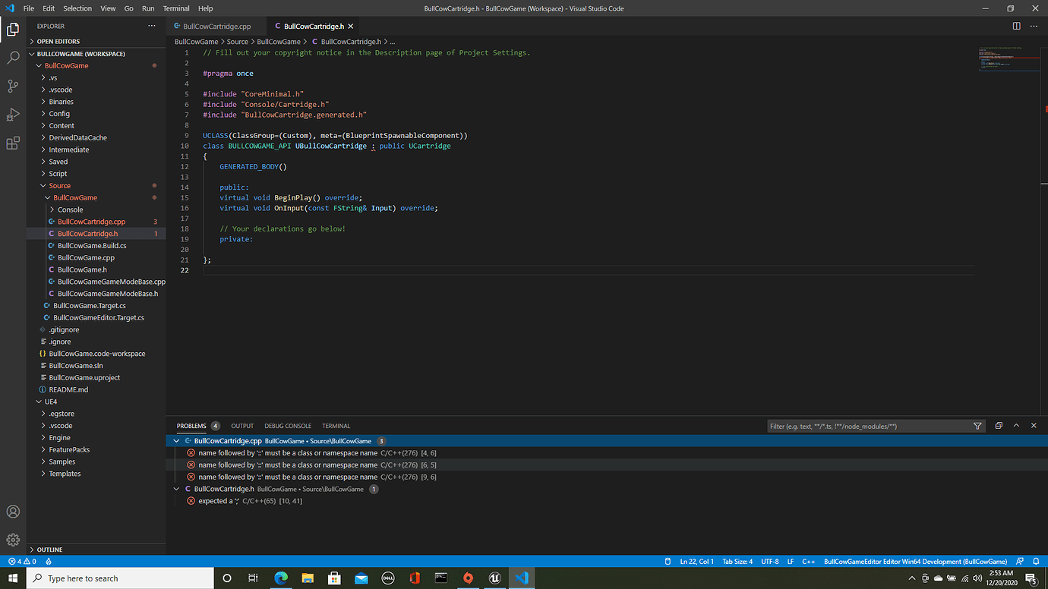Screen dimensions: 1048x589
Task: Open the Search view in the activity bar
Action: click(12, 57)
